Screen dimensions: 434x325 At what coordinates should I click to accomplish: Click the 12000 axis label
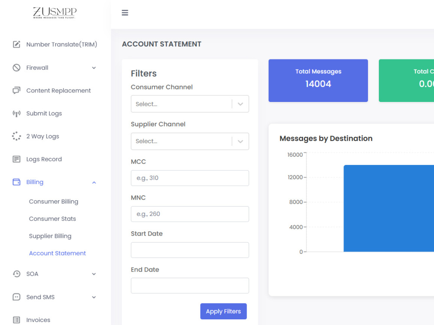pos(295,177)
